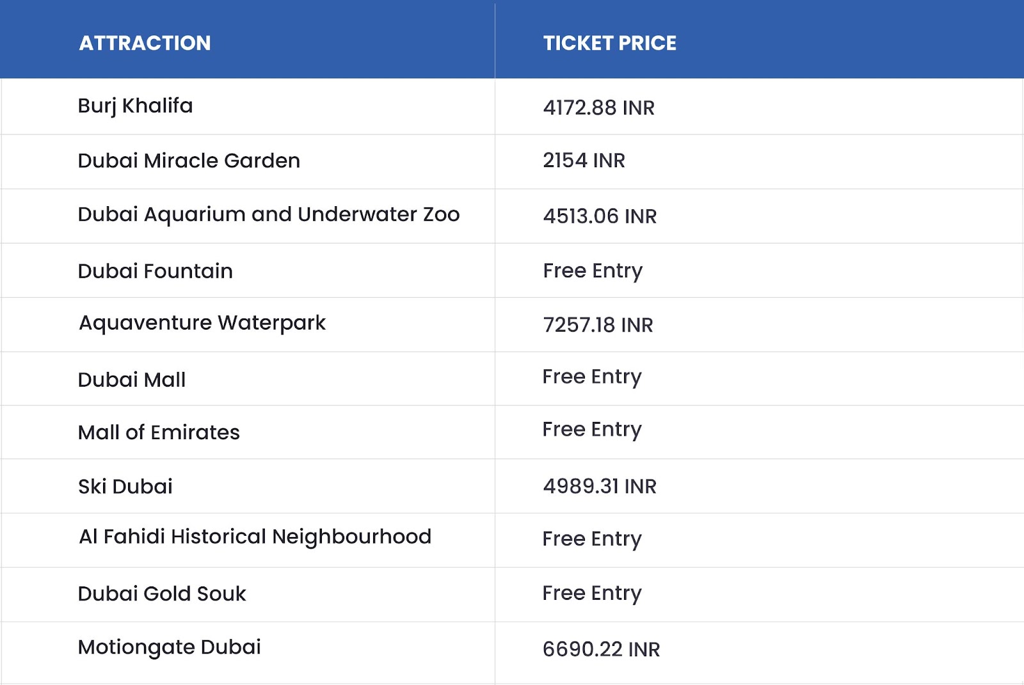The height and width of the screenshot is (685, 1024).
Task: Click Mall of Emirates row name
Action: click(x=159, y=432)
